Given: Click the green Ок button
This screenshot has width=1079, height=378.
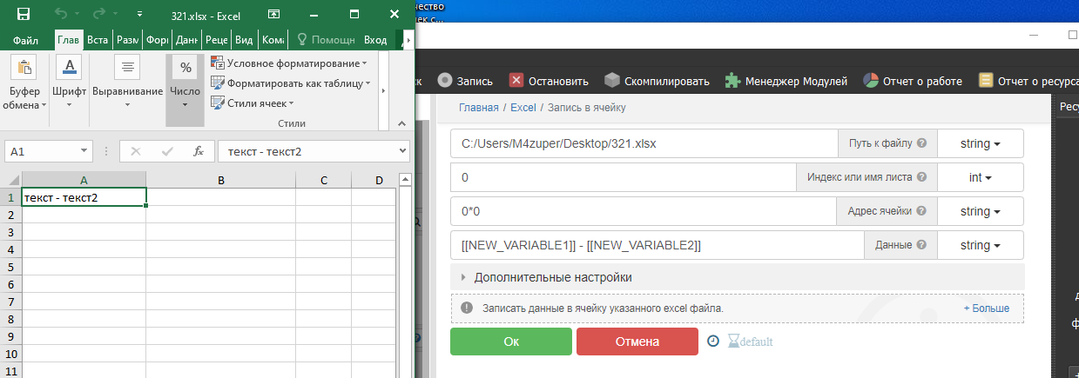Looking at the screenshot, I should click(x=511, y=342).
